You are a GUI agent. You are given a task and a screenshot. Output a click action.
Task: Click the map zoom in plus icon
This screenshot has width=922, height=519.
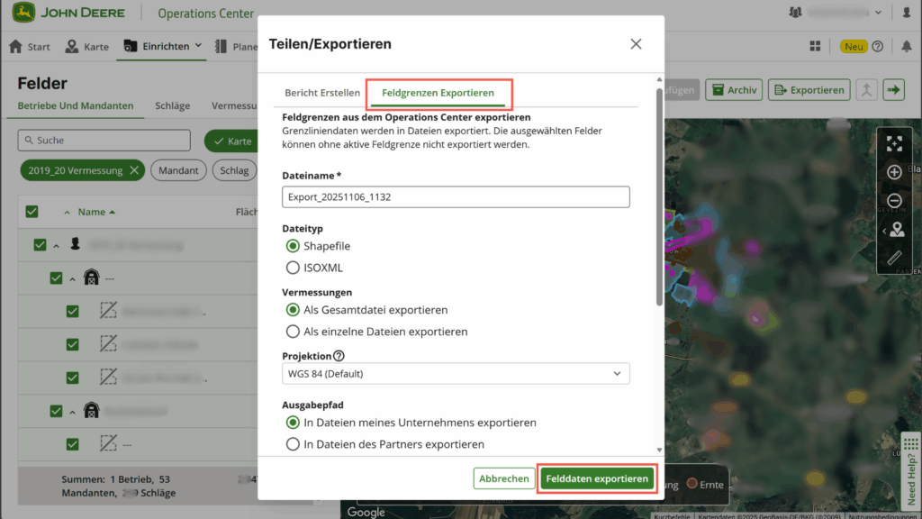tap(894, 172)
